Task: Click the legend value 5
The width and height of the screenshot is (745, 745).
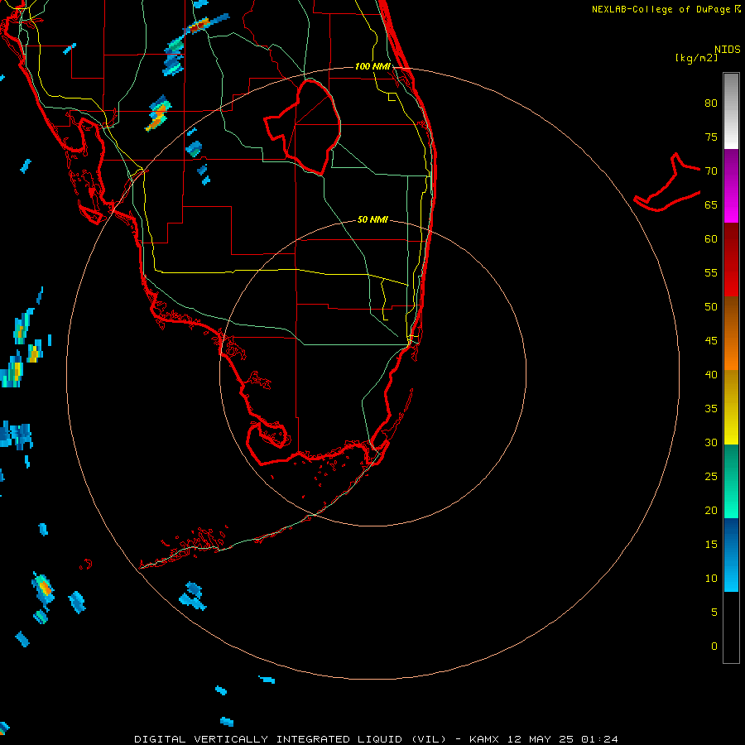Action: (714, 612)
